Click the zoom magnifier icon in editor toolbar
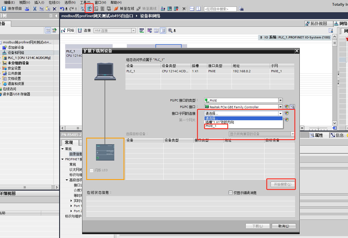This screenshot has height=238, width=348. (170, 31)
